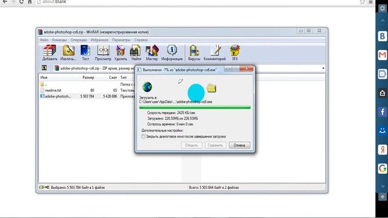388x218 pixels.
Task: Click the browser back arrow
Action: [5, 2]
